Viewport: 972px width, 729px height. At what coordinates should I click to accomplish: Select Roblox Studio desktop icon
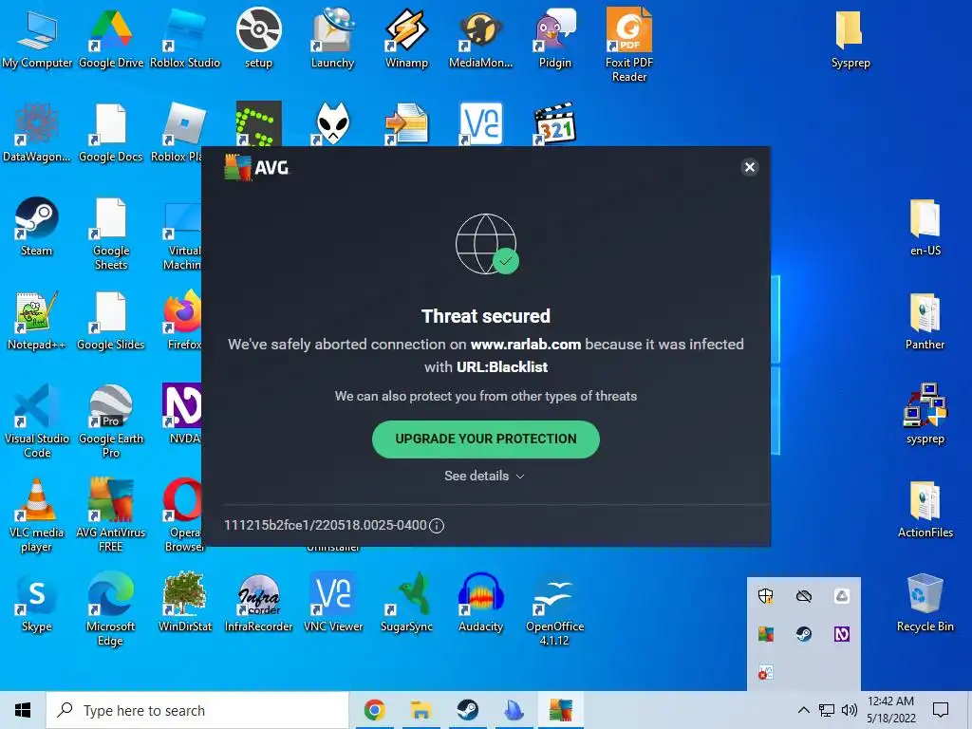185,39
